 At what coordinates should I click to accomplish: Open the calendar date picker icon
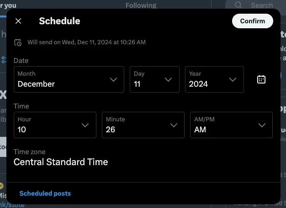point(261,79)
